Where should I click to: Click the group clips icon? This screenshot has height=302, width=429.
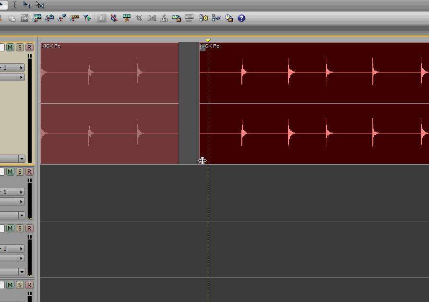tap(164, 18)
